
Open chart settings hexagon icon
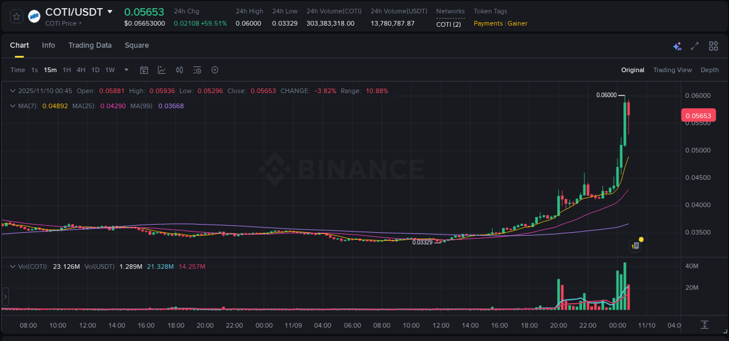click(215, 69)
